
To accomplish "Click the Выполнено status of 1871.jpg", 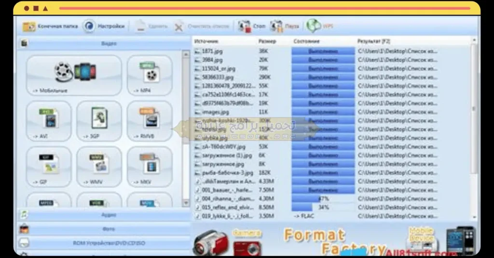I will (323, 51).
